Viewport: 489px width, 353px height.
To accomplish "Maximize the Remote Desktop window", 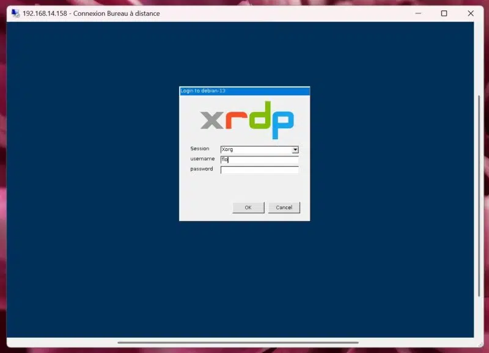I will (444, 13).
